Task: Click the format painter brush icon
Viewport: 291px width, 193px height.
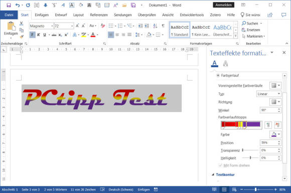Action: 22,37
